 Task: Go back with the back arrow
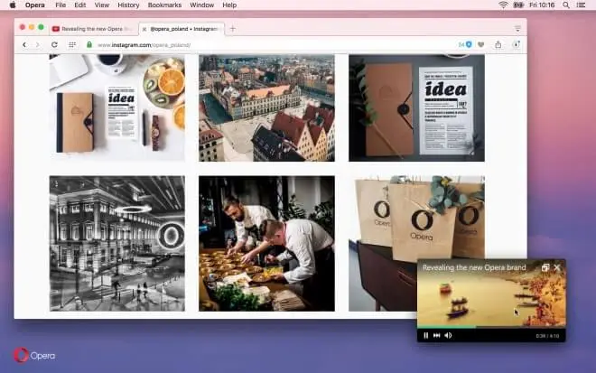24,44
